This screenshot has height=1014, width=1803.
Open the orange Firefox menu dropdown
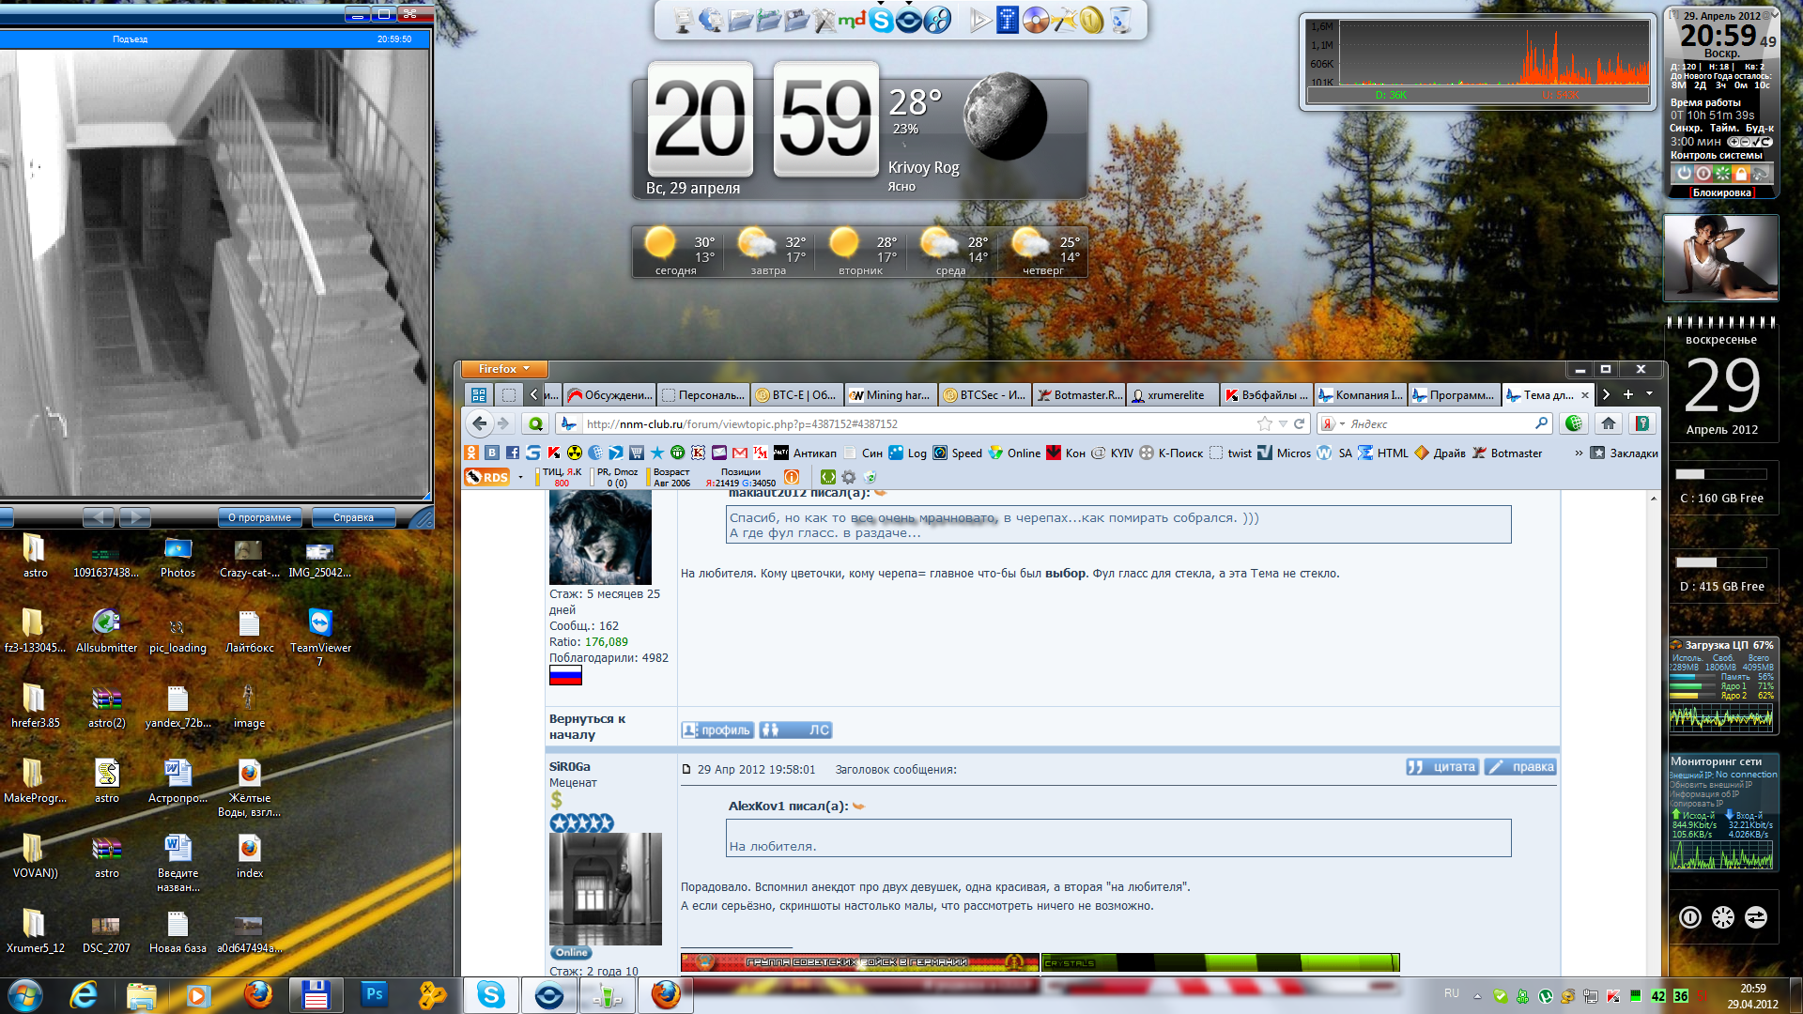click(x=504, y=369)
